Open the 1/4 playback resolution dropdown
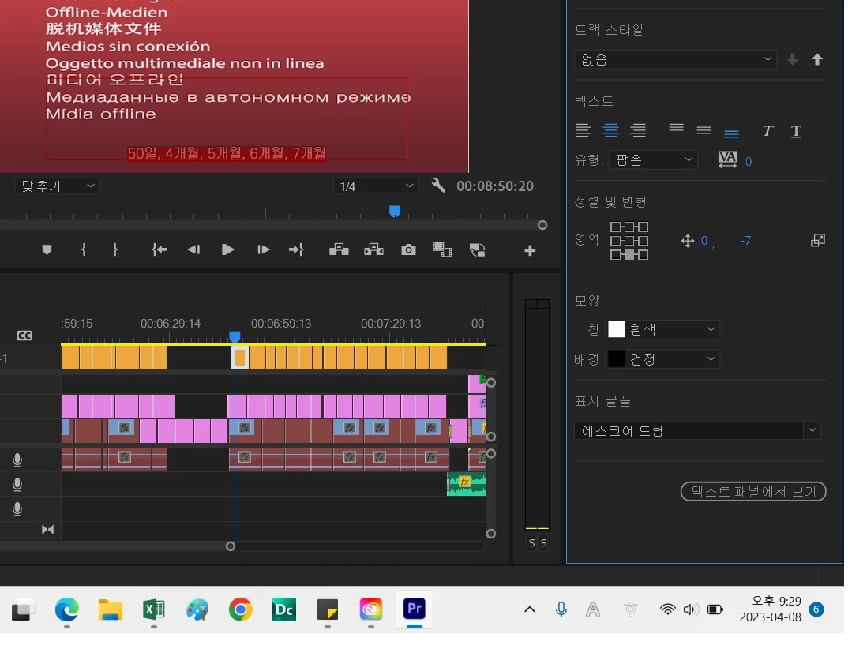Image resolution: width=867 pixels, height=645 pixels. pyautogui.click(x=375, y=186)
